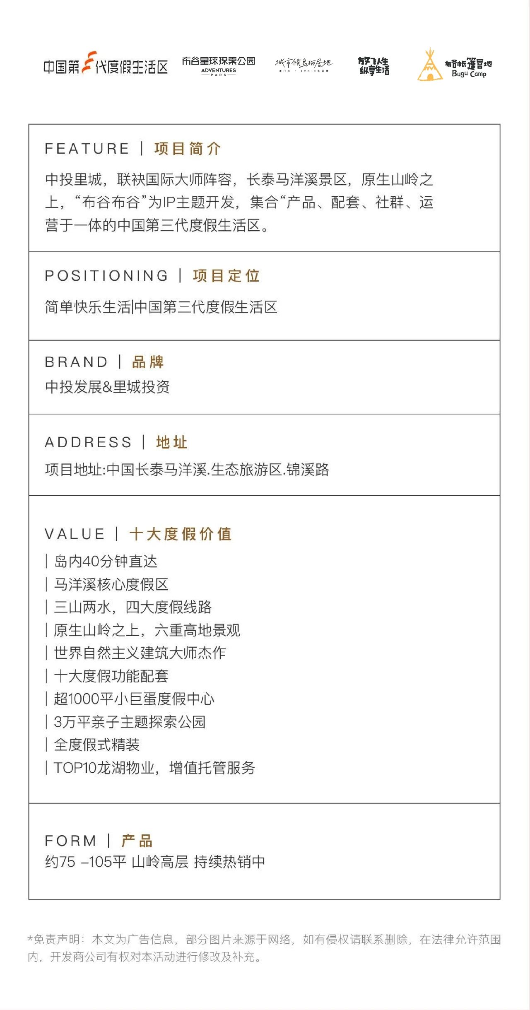Click the FORM 产品 heading
The image size is (530, 1010).
(x=99, y=841)
